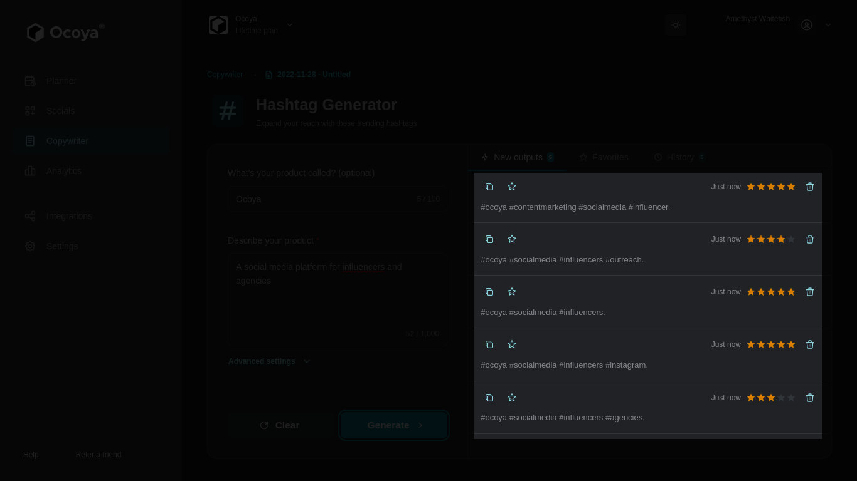Image resolution: width=857 pixels, height=481 pixels.
Task: Delete the #outreach hashtag output
Action: [x=810, y=239]
